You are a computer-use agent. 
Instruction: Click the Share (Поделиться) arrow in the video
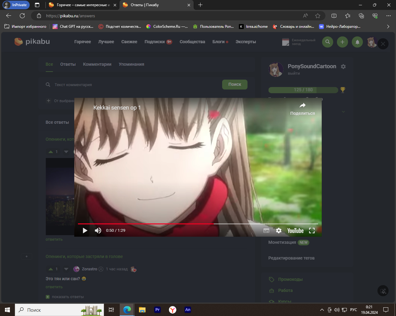pyautogui.click(x=303, y=109)
